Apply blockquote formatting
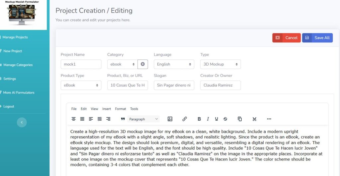This screenshot has width=340, height=176. 123,119
